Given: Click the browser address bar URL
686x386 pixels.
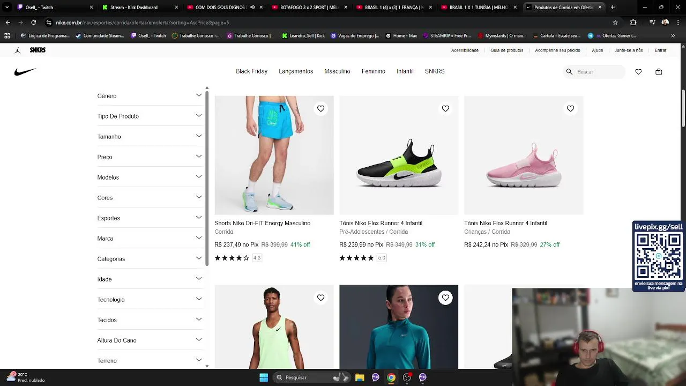Looking at the screenshot, I should pyautogui.click(x=143, y=23).
